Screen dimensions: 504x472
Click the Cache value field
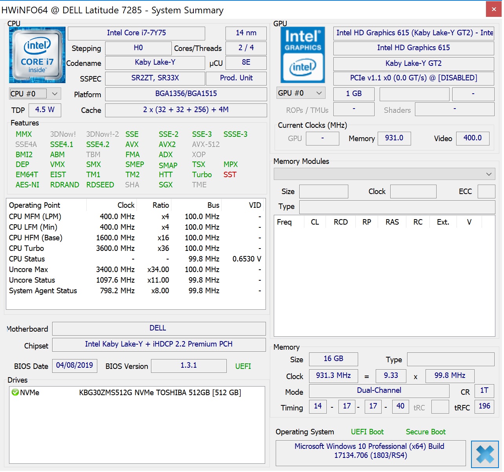point(186,110)
